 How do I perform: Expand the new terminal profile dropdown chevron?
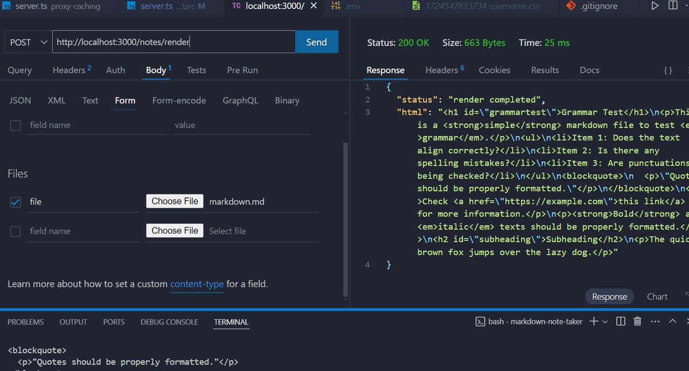point(605,322)
